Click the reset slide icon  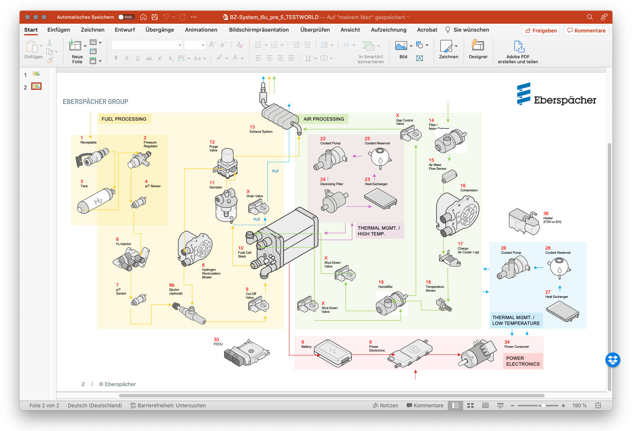pyautogui.click(x=93, y=51)
